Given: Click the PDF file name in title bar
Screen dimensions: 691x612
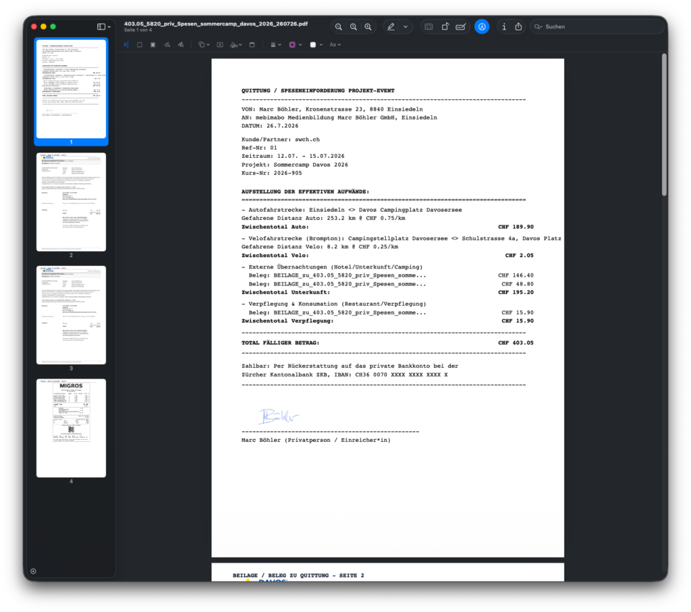Looking at the screenshot, I should 216,24.
